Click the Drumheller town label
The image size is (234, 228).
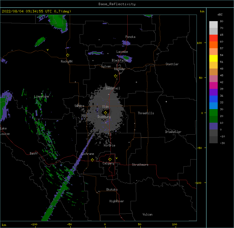pos(173,132)
